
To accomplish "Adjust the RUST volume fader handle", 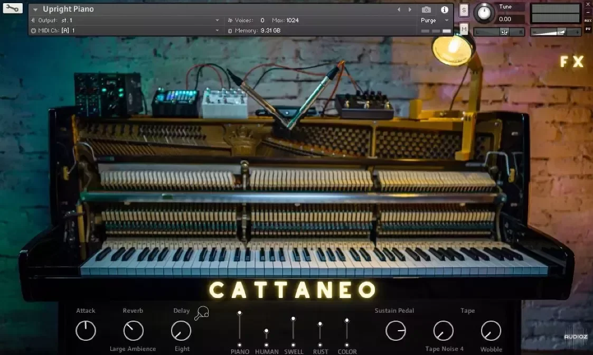I will click(x=320, y=324).
